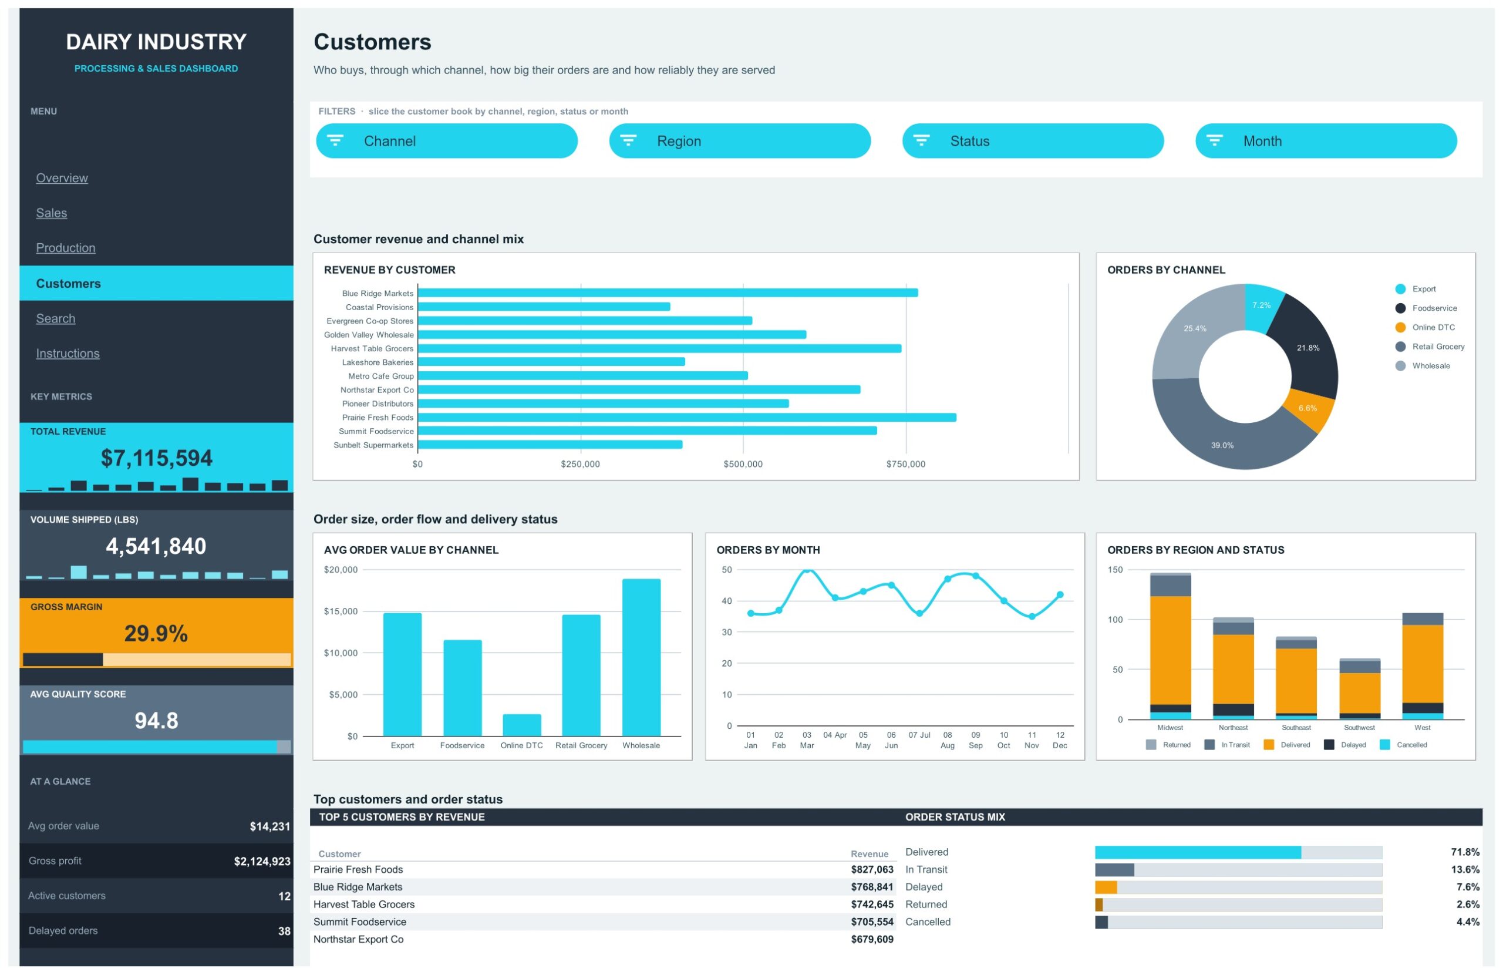Click the Wholesale legend marker in the donut chart

pos(1400,366)
